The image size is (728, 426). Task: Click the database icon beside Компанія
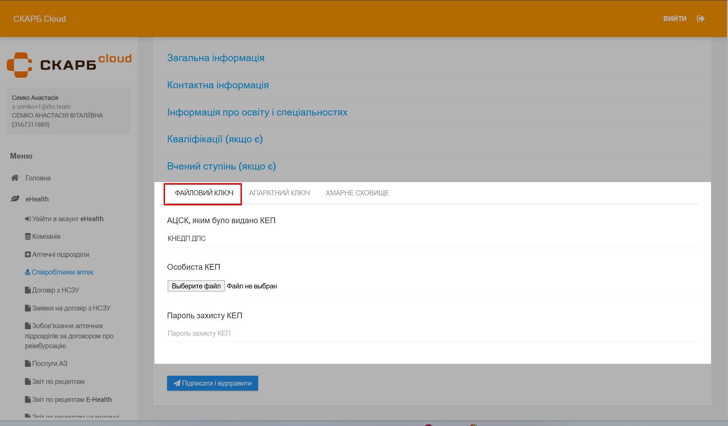click(28, 236)
